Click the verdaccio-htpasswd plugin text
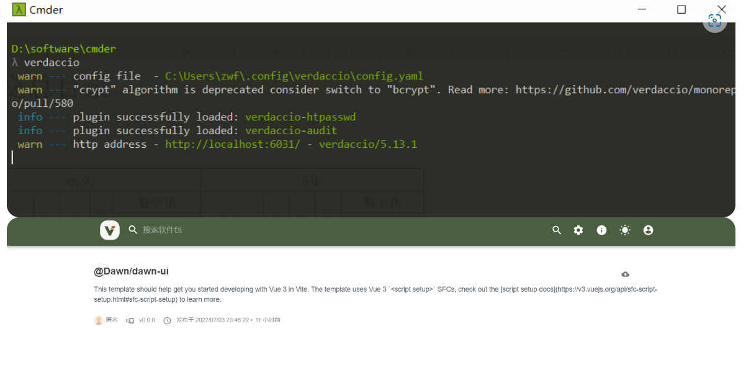 (x=300, y=117)
